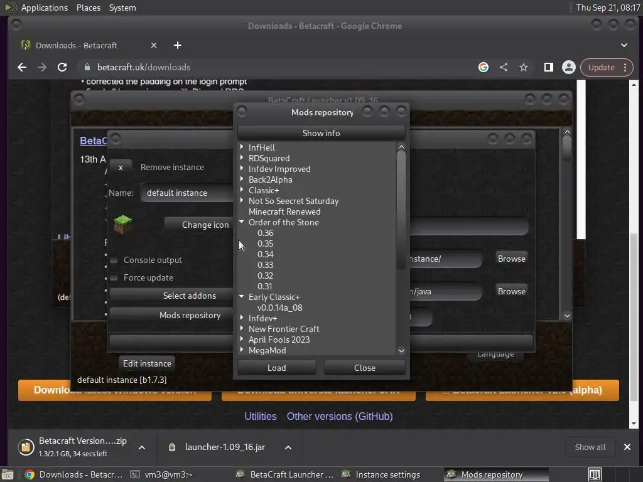Go back in Chrome history
Screen dimensions: 643x482
pyautogui.click(x=22, y=67)
